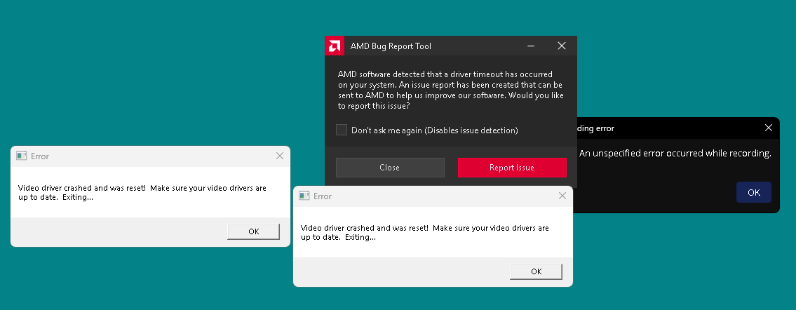Image resolution: width=796 pixels, height=310 pixels.
Task: Close the left Error dialog with X
Action: coord(280,156)
